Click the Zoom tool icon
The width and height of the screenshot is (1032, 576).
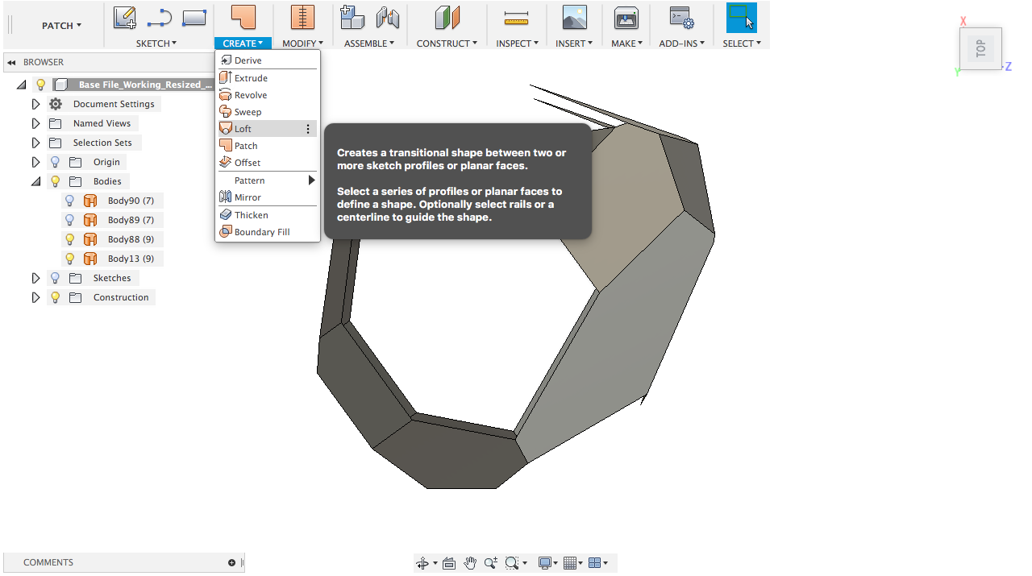click(x=490, y=563)
